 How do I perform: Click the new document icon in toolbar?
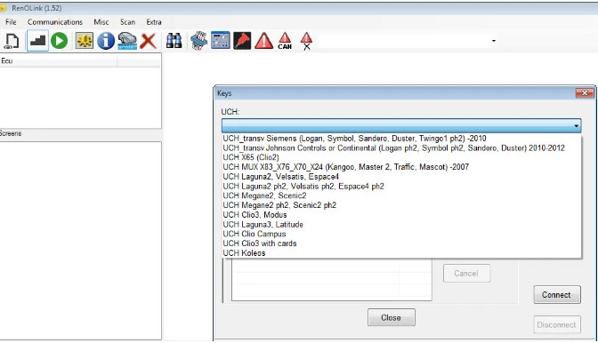(12, 41)
